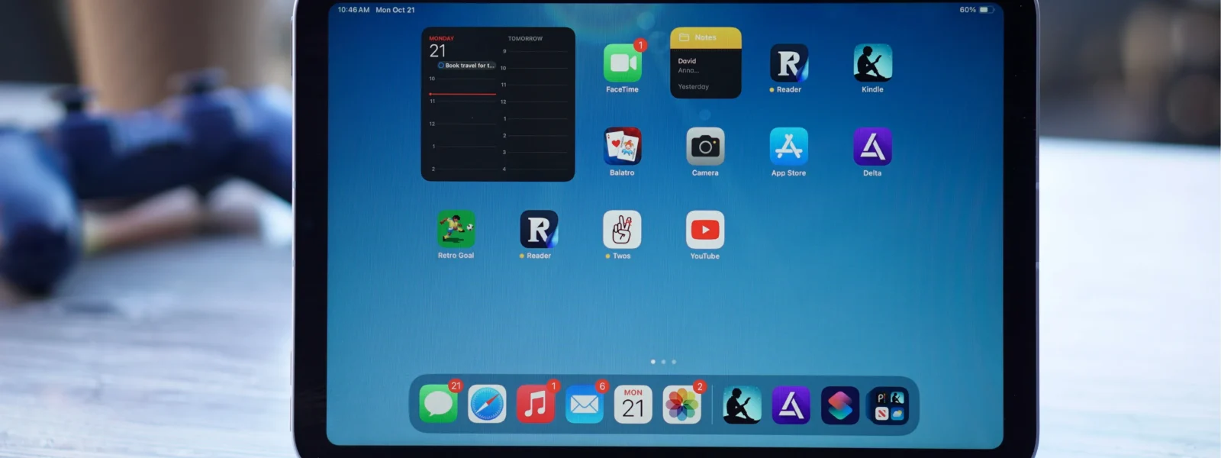Open the Balatro game

tap(623, 146)
